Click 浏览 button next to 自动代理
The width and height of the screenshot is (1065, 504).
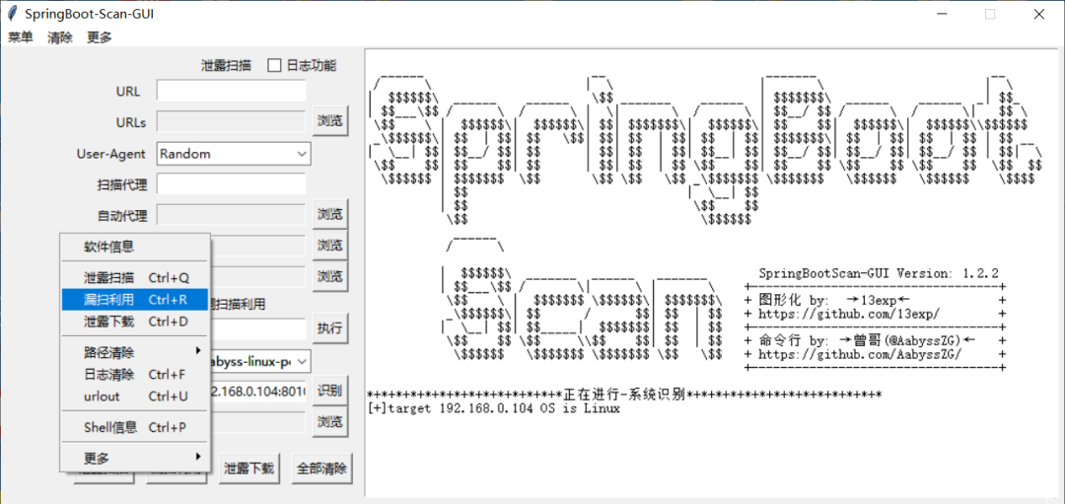(x=330, y=215)
